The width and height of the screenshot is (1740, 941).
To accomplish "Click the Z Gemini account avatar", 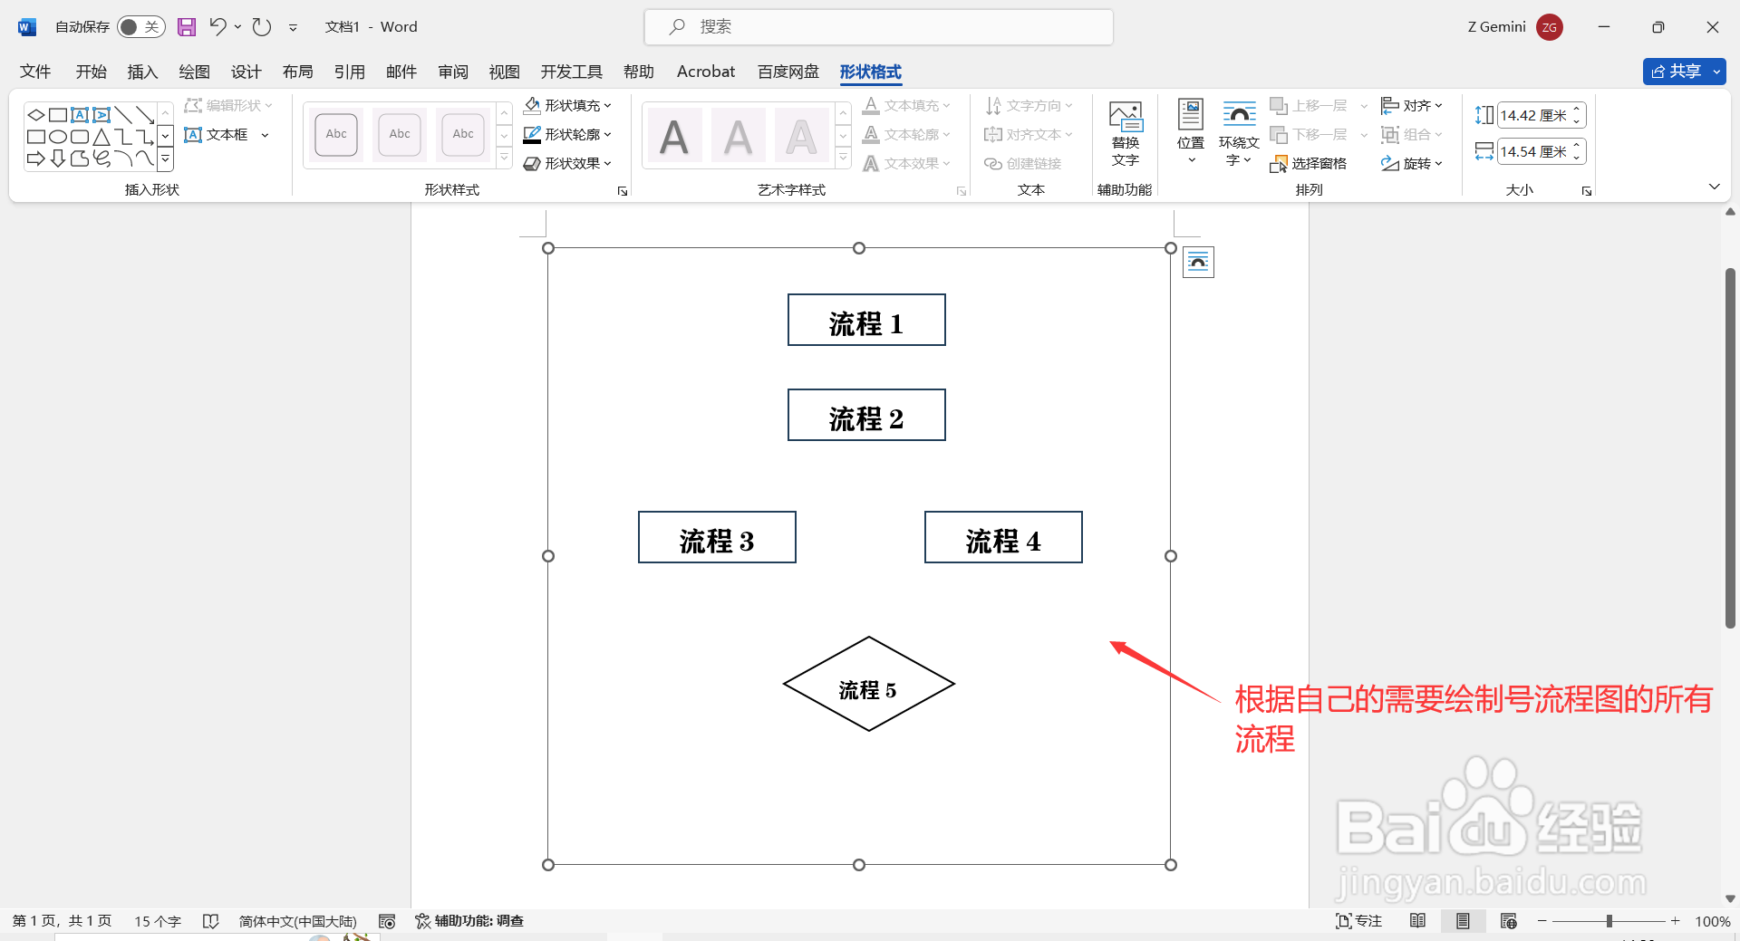I will tap(1550, 27).
